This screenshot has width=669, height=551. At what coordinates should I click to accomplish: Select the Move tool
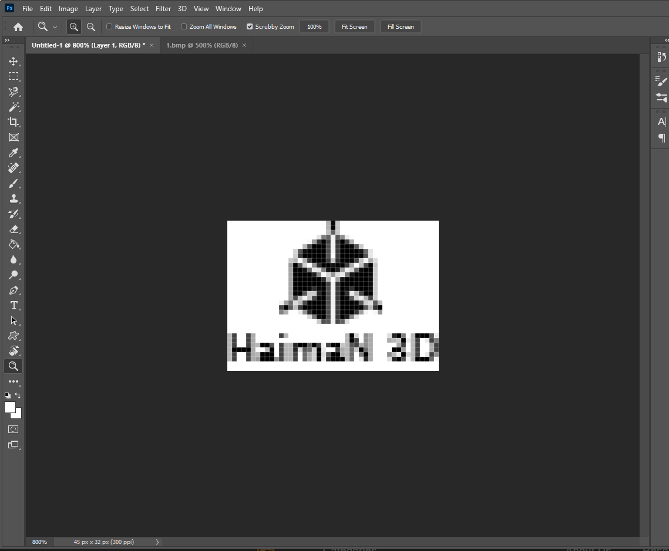coord(14,61)
